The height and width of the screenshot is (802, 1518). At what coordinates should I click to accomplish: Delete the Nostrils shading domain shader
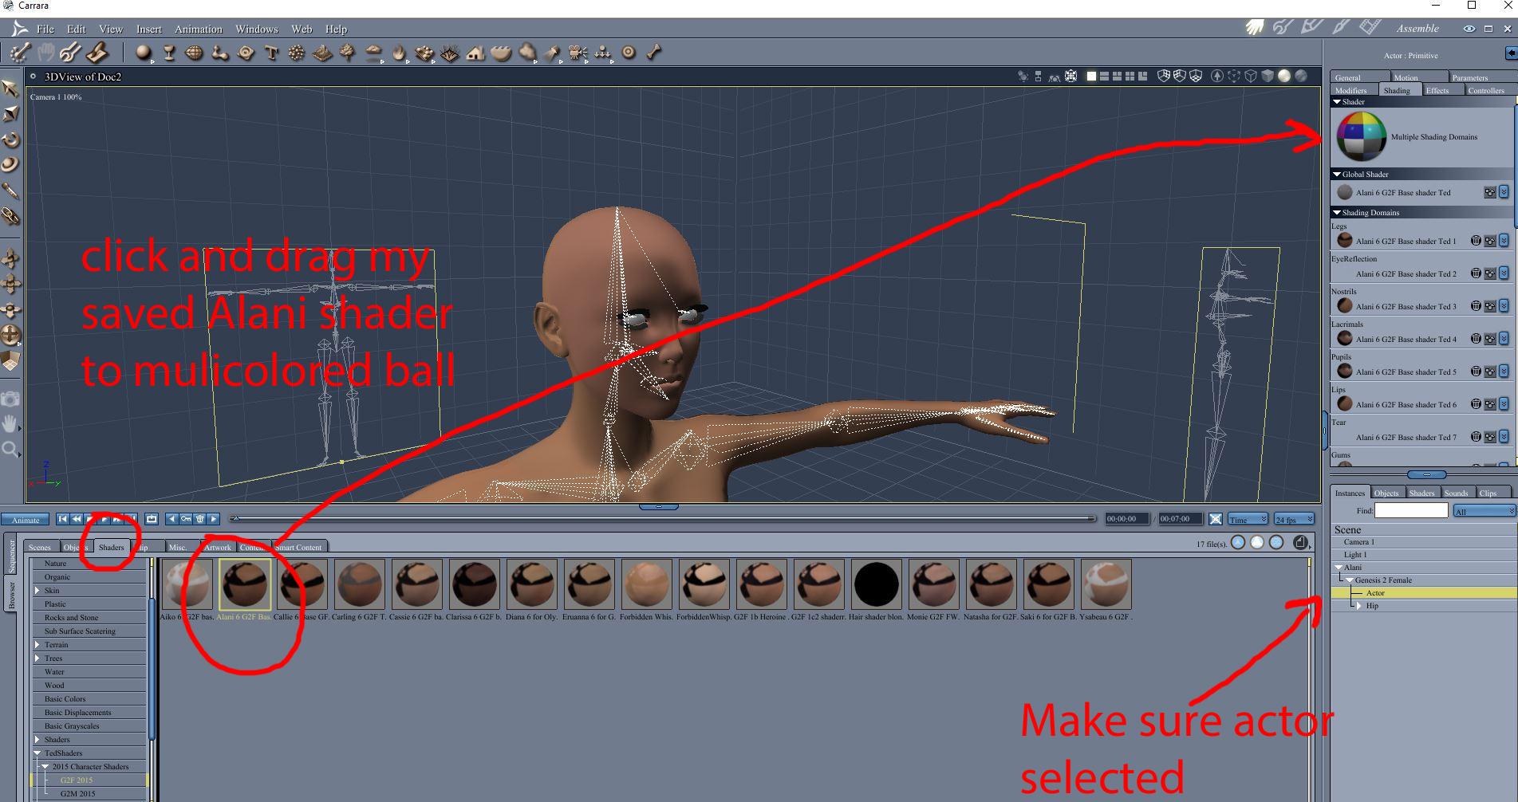(x=1476, y=306)
